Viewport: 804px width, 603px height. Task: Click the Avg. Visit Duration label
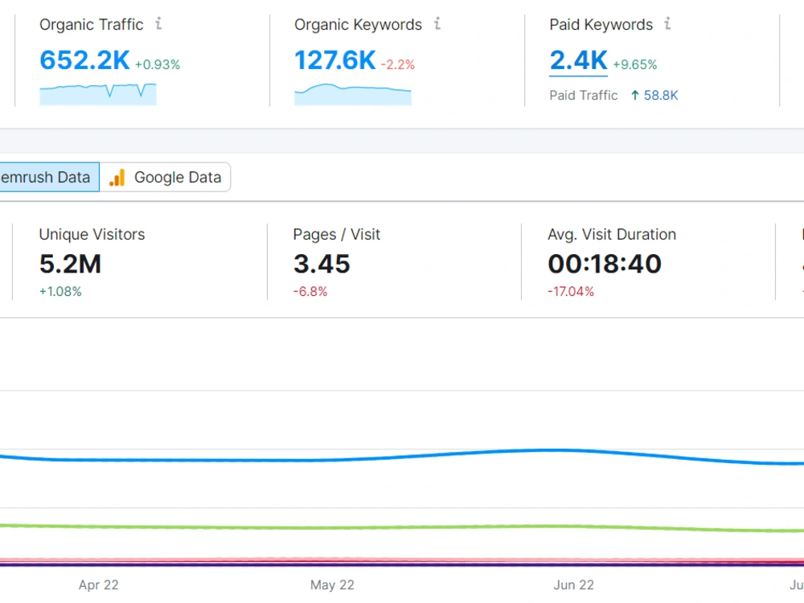[612, 234]
